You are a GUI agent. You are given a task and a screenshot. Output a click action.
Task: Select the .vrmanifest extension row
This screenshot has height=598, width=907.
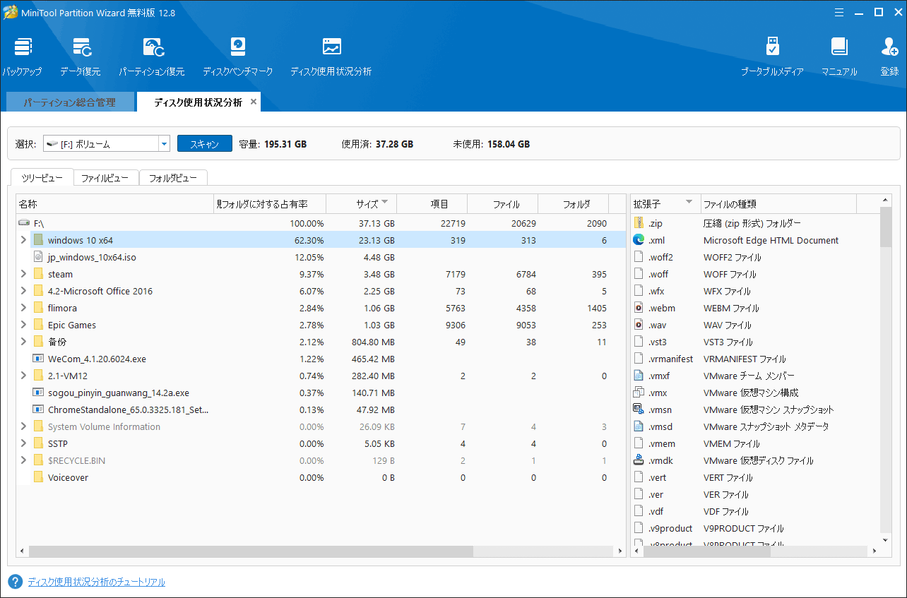tap(756, 359)
